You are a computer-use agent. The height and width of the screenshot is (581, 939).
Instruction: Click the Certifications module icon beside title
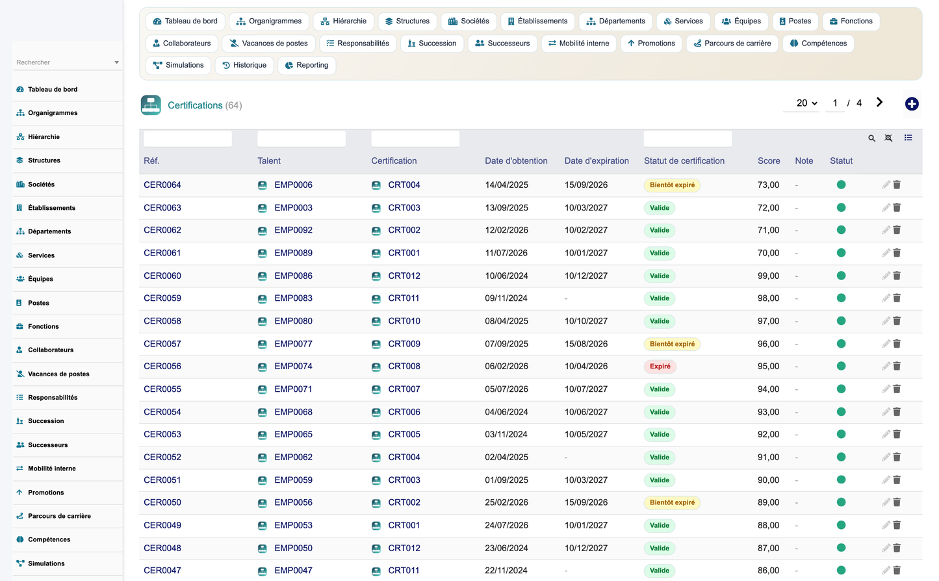point(151,105)
